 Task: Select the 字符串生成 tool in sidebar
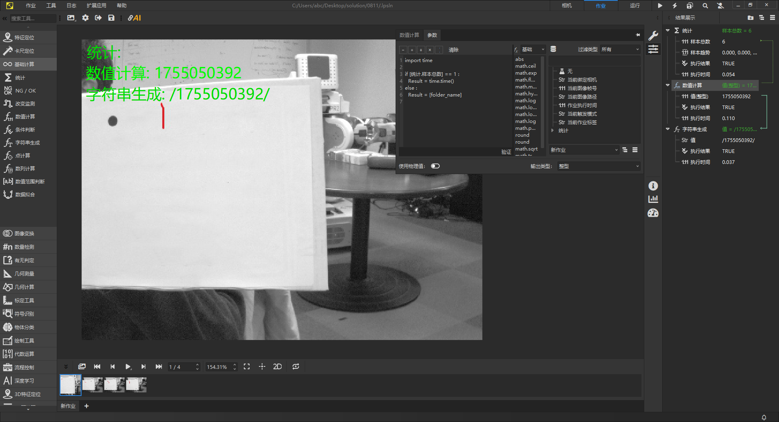coord(27,143)
